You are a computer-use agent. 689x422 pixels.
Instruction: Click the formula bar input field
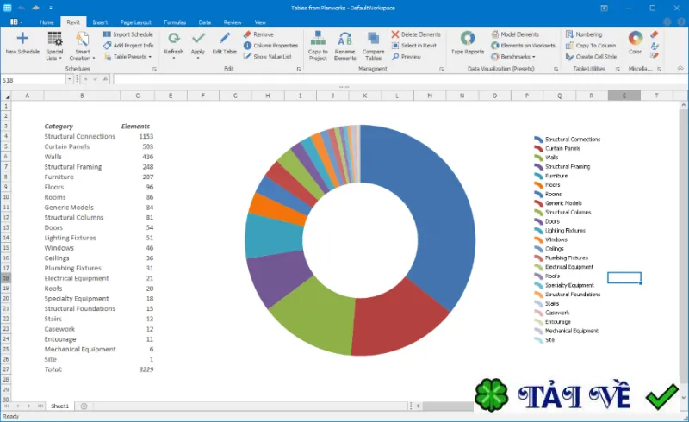pos(400,79)
